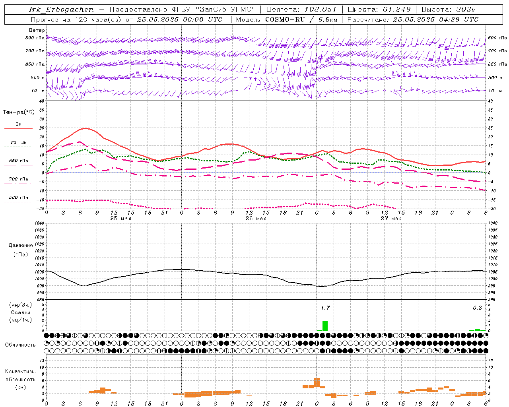Select the Осадки precipitation label
The height and width of the screenshot is (407, 509).
[x=20, y=312]
